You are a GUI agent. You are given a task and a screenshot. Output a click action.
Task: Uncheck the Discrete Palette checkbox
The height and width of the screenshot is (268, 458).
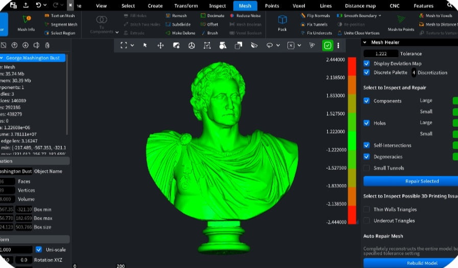(x=367, y=72)
